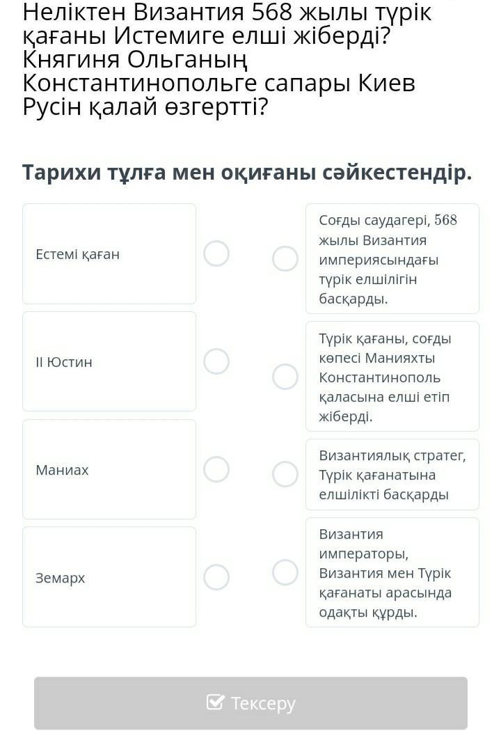
Task: Select radio button next to Маниах
Action: (216, 469)
